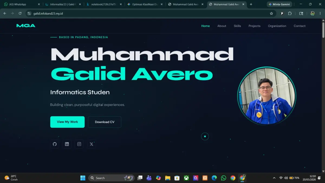325x183 pixels.
Task: Reload the page with the refresh icon
Action: point(20,13)
